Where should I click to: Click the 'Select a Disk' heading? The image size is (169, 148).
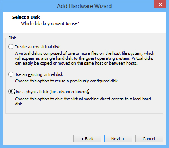26,17
